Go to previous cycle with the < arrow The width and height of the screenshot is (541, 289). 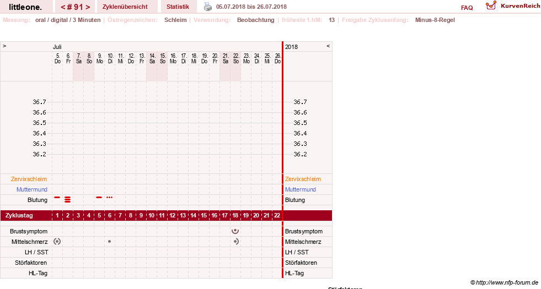pos(63,7)
